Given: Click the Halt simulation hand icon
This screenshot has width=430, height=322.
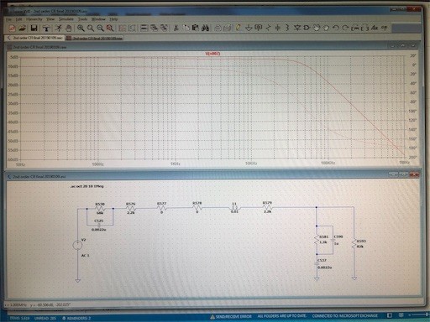Looking at the screenshot, I should tap(68, 28).
